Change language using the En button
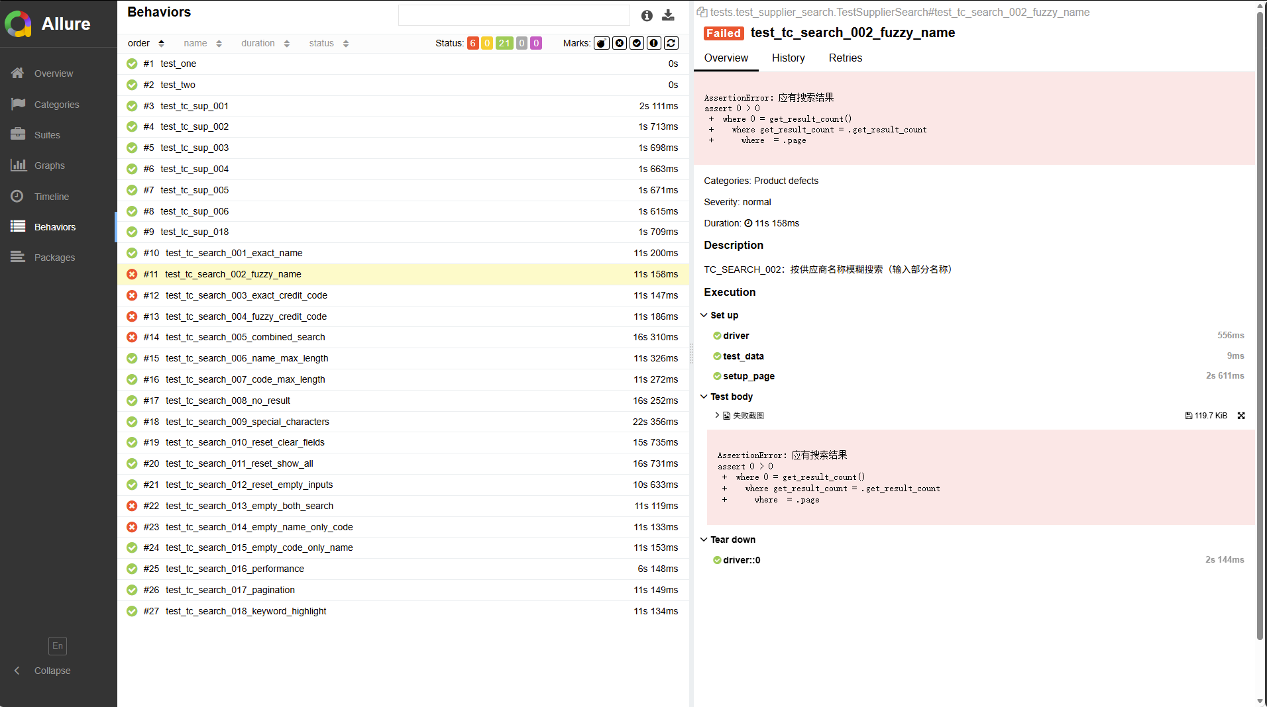 click(x=58, y=645)
